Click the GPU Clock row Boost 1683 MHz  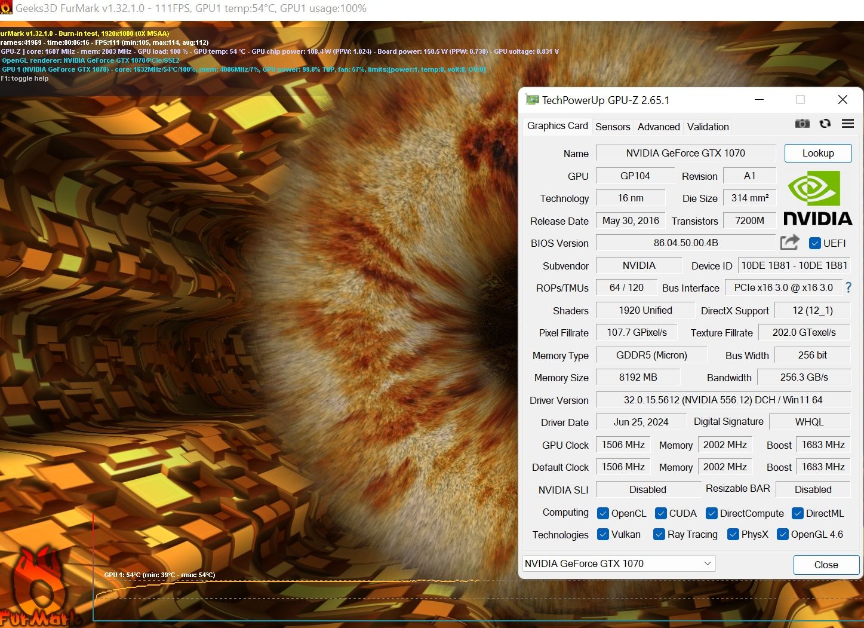point(823,445)
